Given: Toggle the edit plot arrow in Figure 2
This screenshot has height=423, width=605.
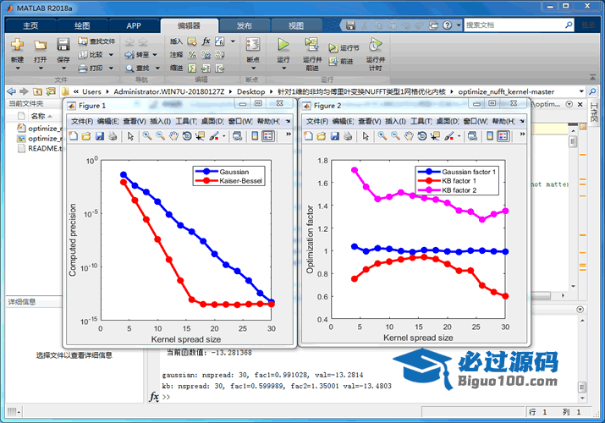Looking at the screenshot, I should 364,135.
